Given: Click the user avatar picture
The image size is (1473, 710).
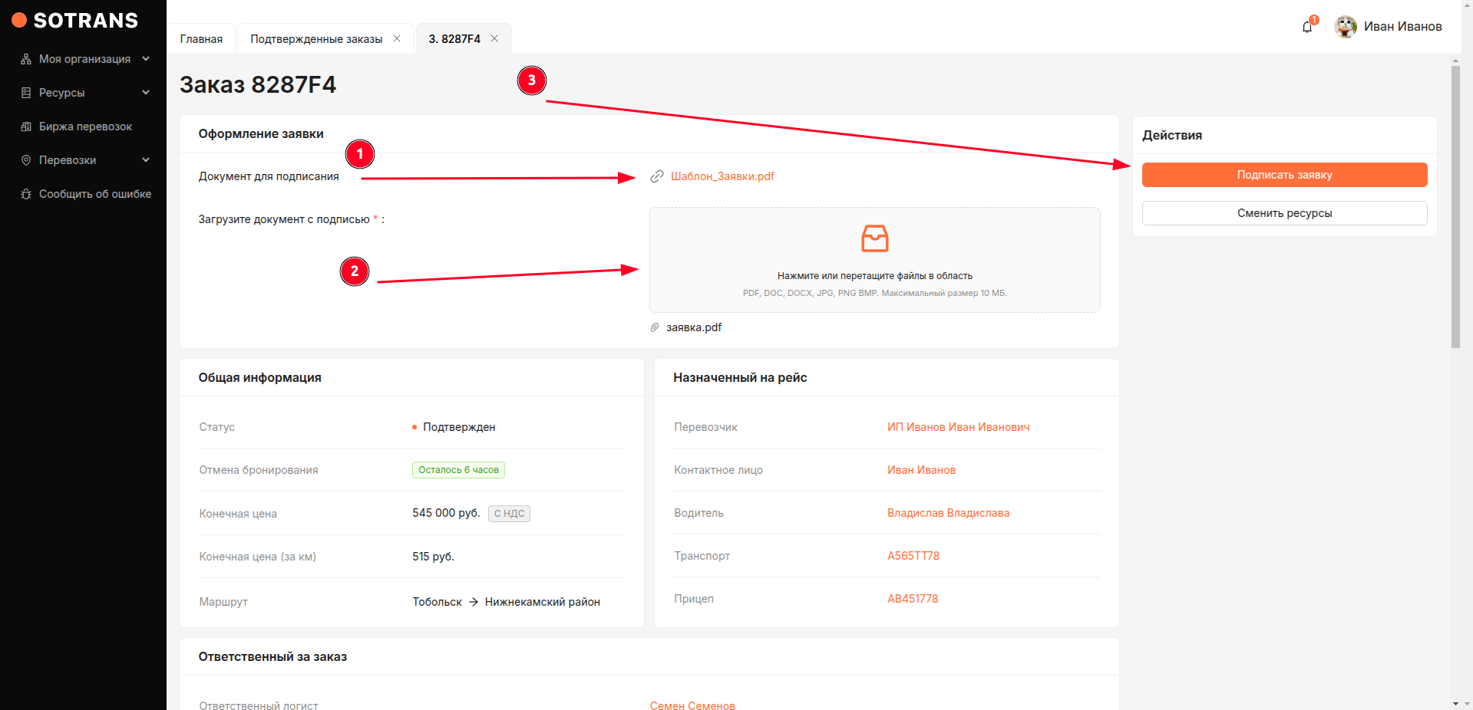Looking at the screenshot, I should pyautogui.click(x=1345, y=27).
